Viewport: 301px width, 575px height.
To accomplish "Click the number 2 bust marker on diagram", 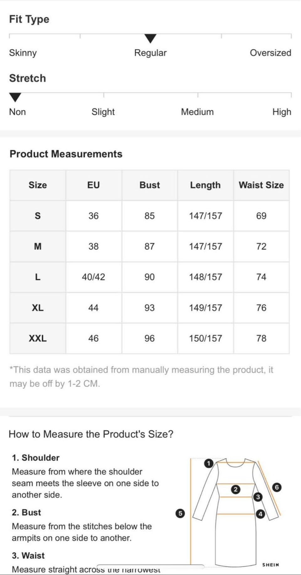I will [x=235, y=489].
